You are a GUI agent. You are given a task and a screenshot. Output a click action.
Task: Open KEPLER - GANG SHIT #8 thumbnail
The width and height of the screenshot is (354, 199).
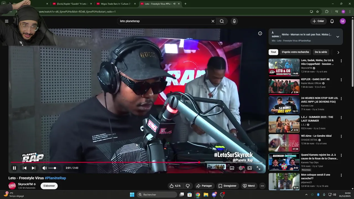pos(284,86)
